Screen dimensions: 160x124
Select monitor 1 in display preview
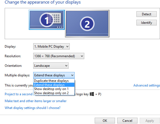pyautogui.click(x=47, y=20)
